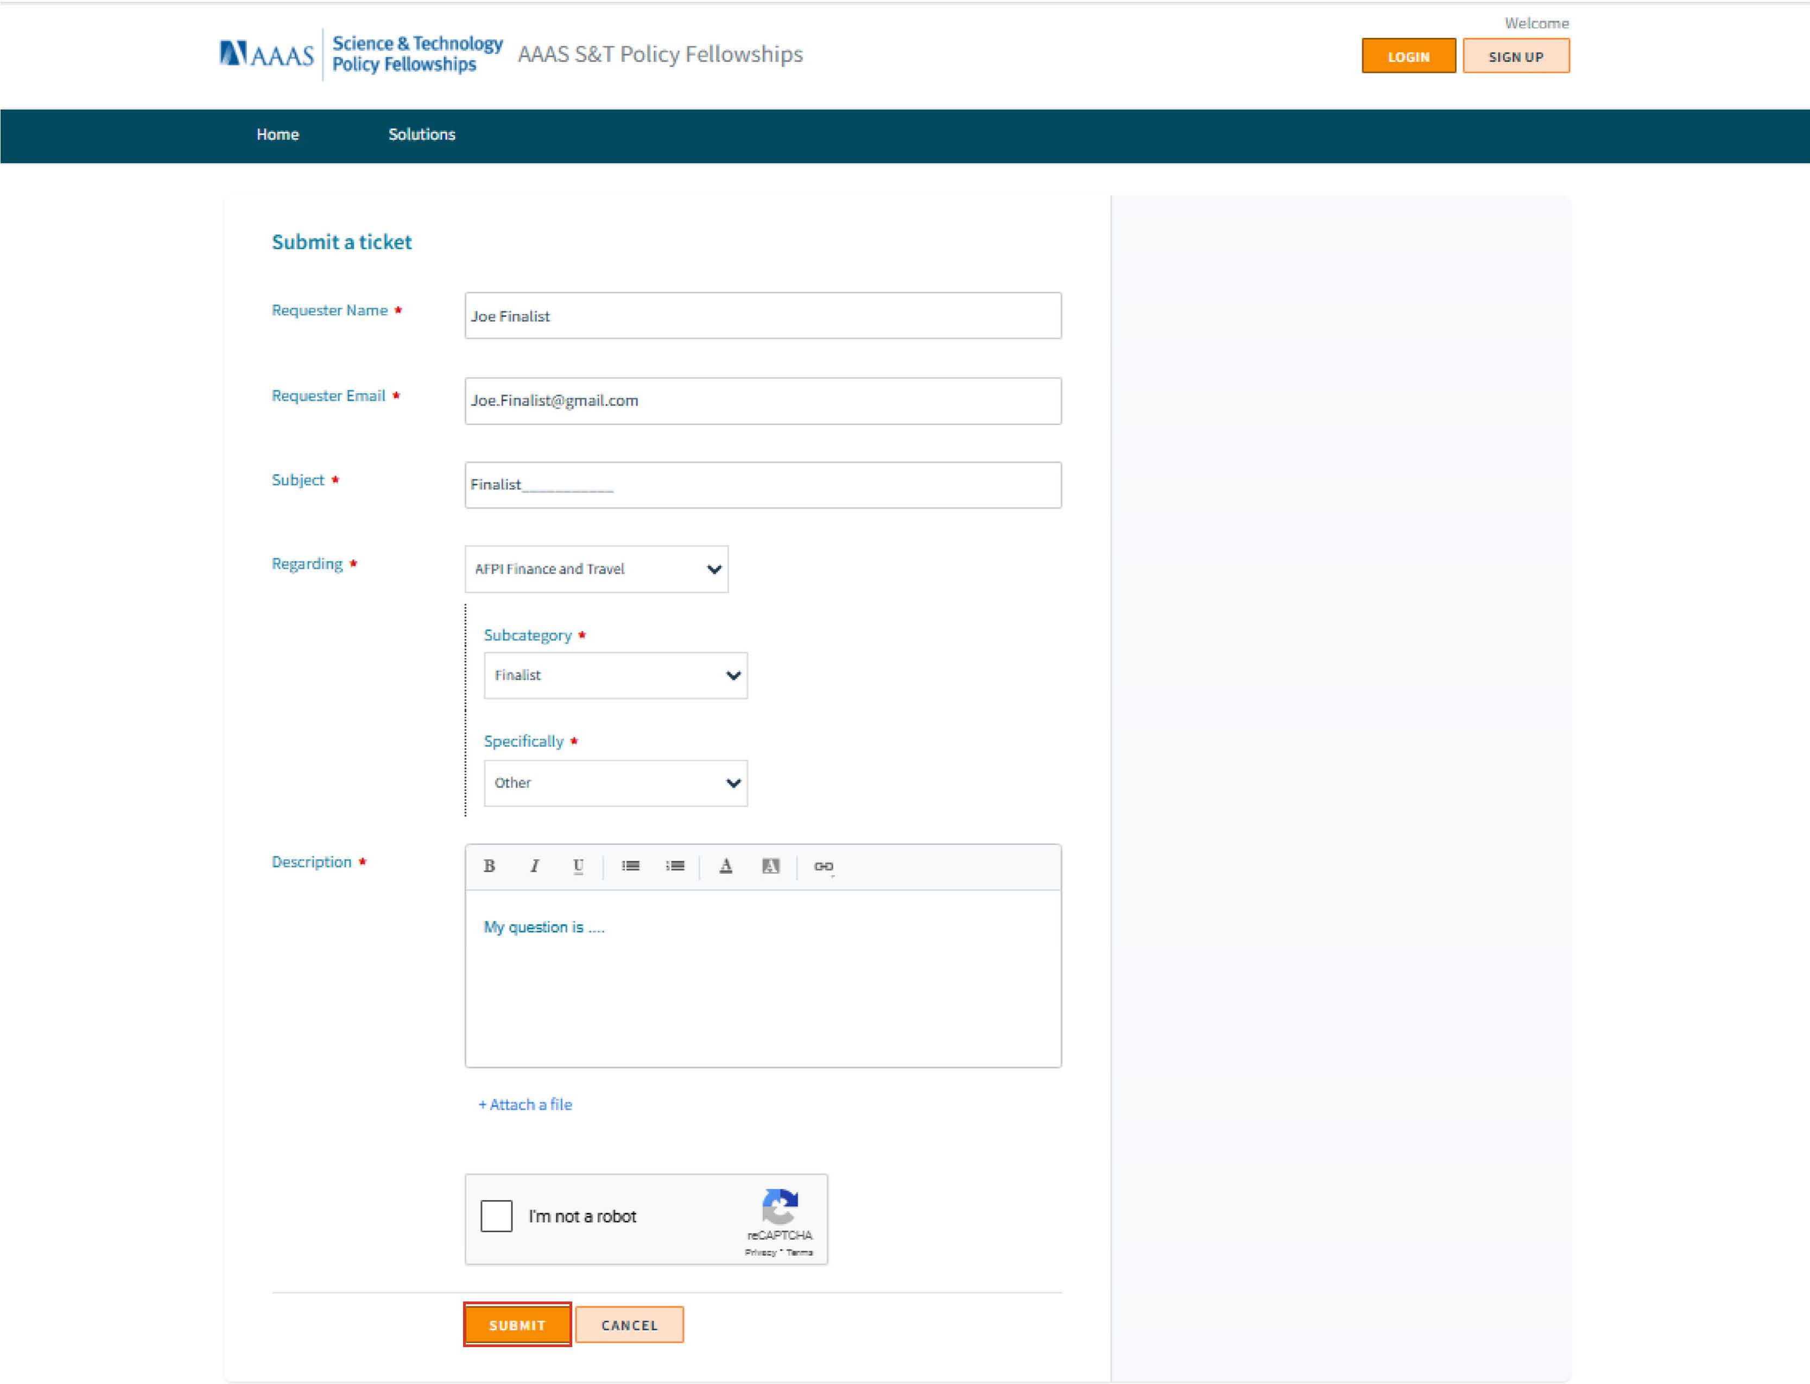Toggle bold formatting in Description editor
Screen dimensions: 1810x1384
(x=489, y=866)
